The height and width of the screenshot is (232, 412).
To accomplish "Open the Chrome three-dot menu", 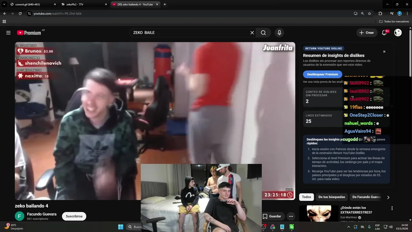I will click(x=407, y=14).
